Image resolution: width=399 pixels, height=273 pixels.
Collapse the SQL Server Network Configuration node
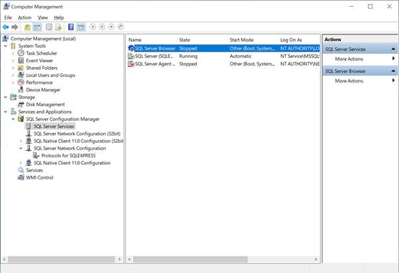coord(21,148)
